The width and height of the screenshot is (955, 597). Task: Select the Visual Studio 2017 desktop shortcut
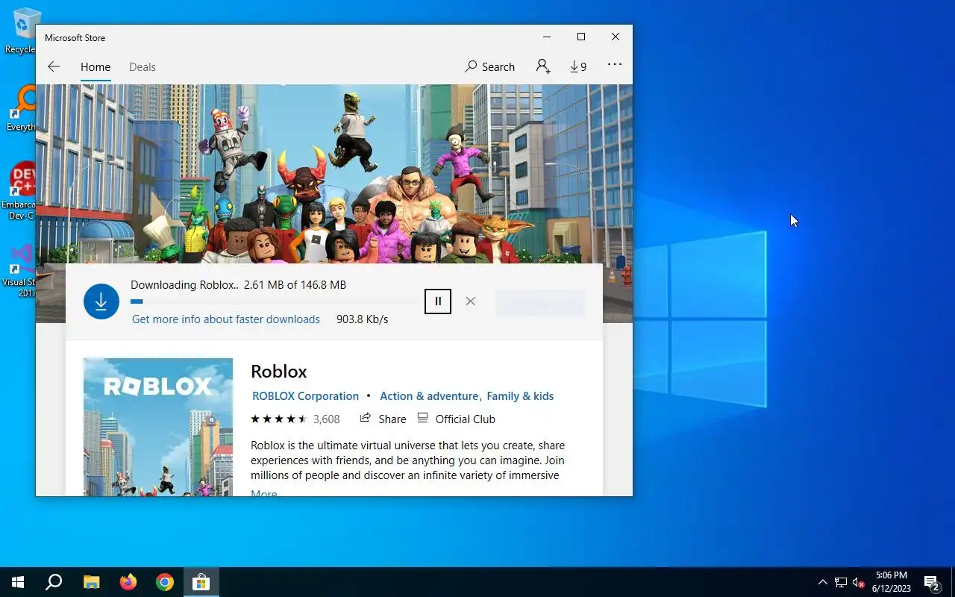click(x=19, y=270)
